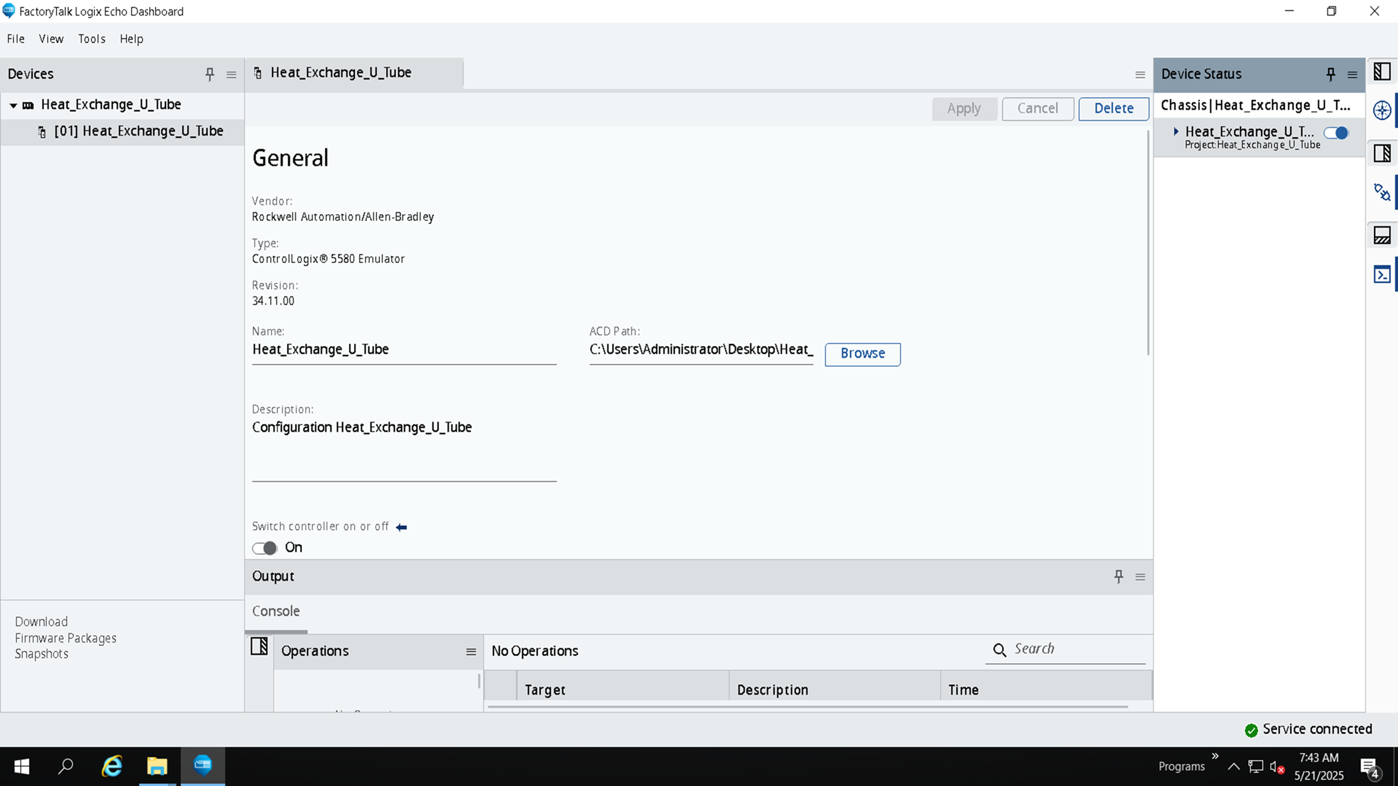This screenshot has width=1398, height=786.
Task: Click the muted volume tray icon
Action: (x=1277, y=767)
